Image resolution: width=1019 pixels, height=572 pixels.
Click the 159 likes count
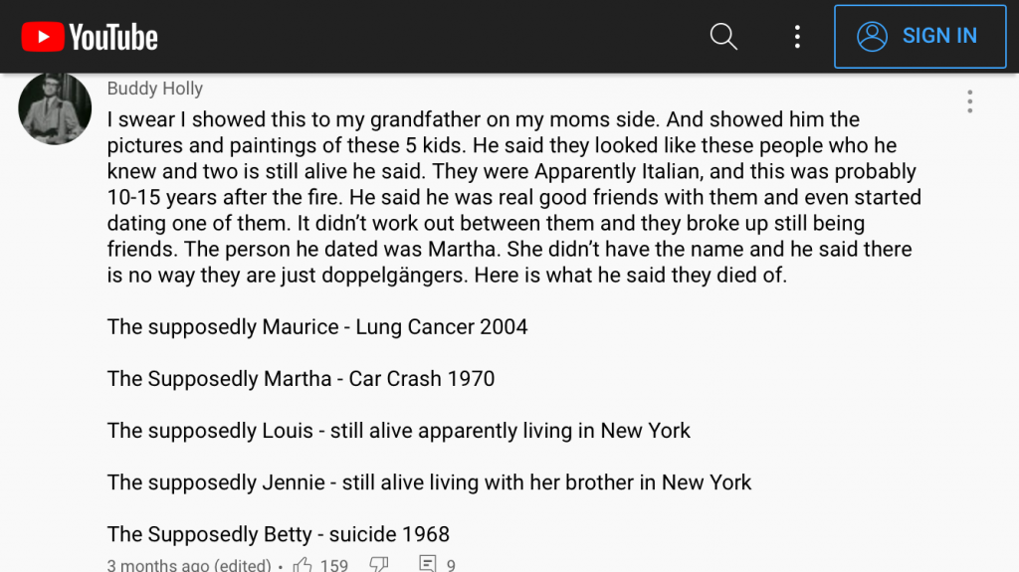[334, 565]
